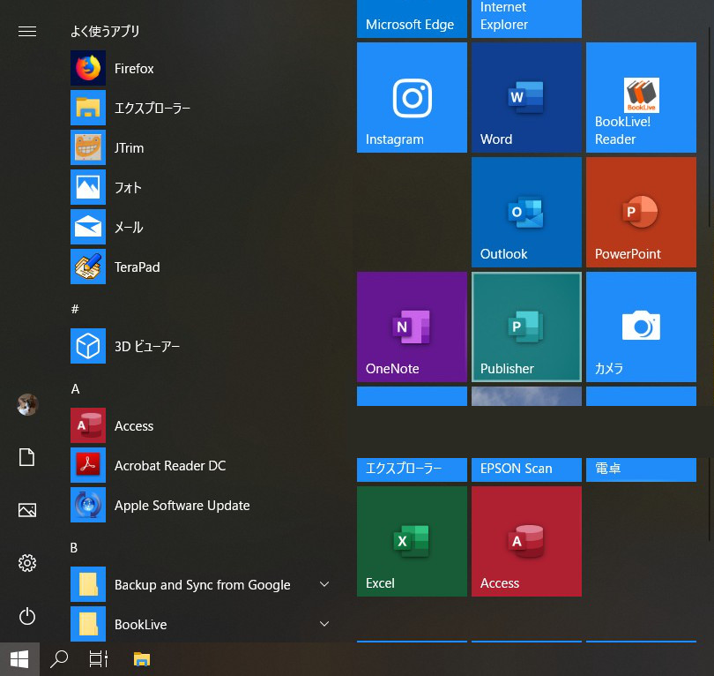Viewport: 714px width, 676px height.
Task: Click the よく使うアプリ heading
Action: click(x=105, y=31)
